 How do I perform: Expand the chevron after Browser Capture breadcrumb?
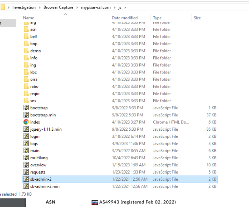click(x=77, y=7)
